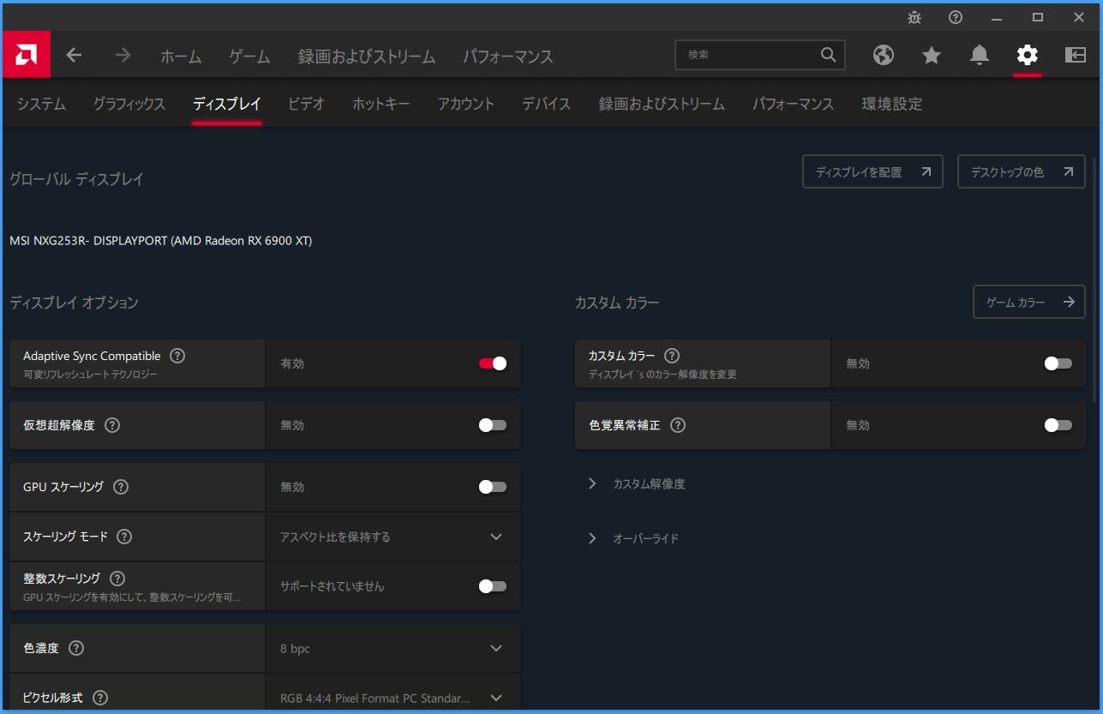Image resolution: width=1103 pixels, height=714 pixels.
Task: Open パフォーマンス settings sub-tab
Action: tap(793, 104)
